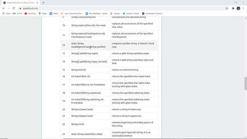Open a new tab with the plus button
This screenshot has height=139, width=247.
click(x=43, y=3)
